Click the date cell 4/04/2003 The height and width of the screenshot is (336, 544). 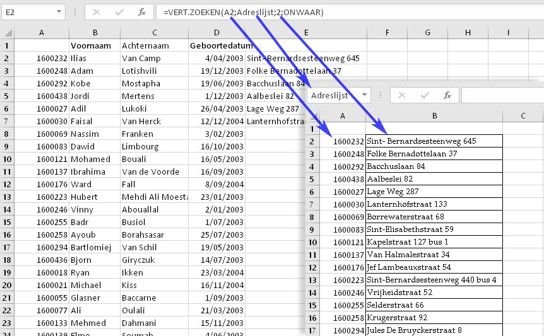click(x=217, y=58)
